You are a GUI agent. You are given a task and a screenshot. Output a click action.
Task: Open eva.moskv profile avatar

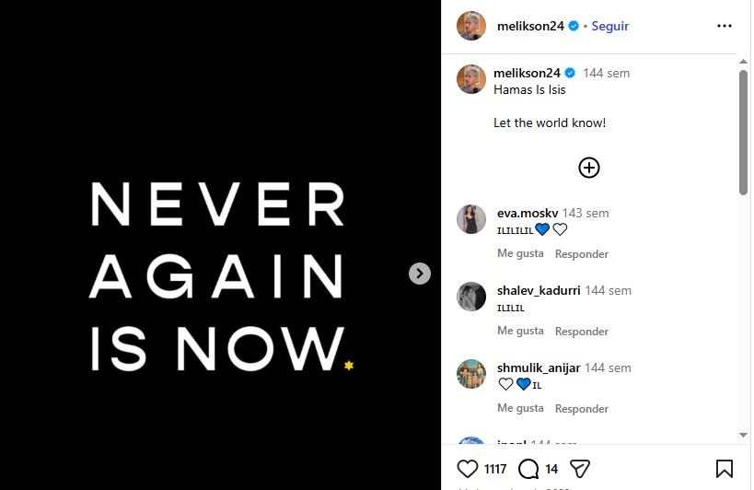point(471,219)
